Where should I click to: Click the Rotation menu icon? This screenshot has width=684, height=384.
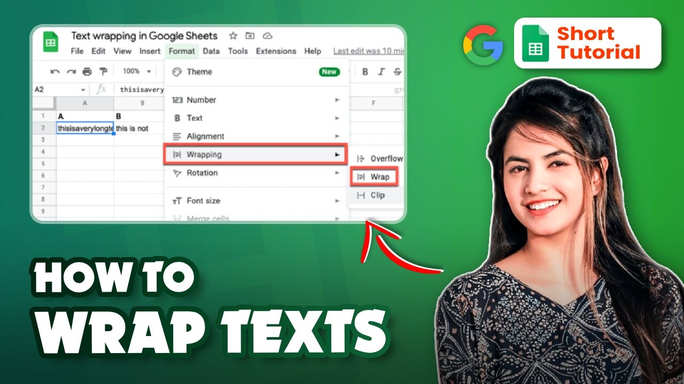177,173
